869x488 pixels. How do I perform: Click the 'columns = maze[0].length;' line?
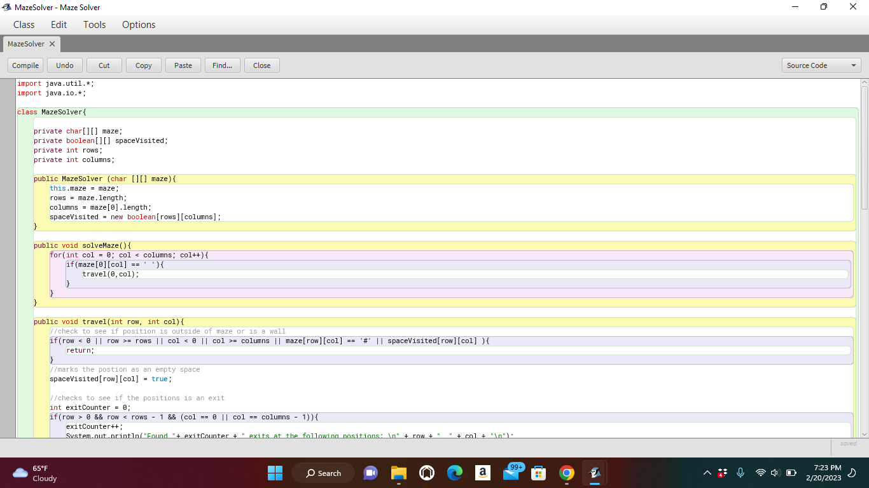pos(101,207)
